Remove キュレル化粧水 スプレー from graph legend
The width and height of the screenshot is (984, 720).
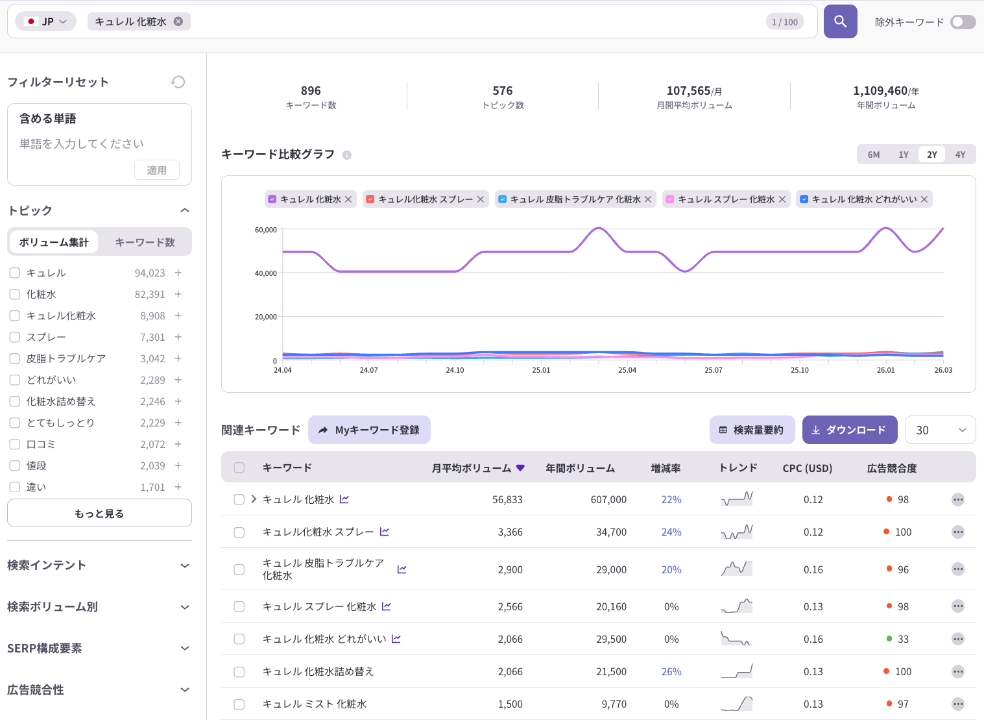(x=481, y=199)
